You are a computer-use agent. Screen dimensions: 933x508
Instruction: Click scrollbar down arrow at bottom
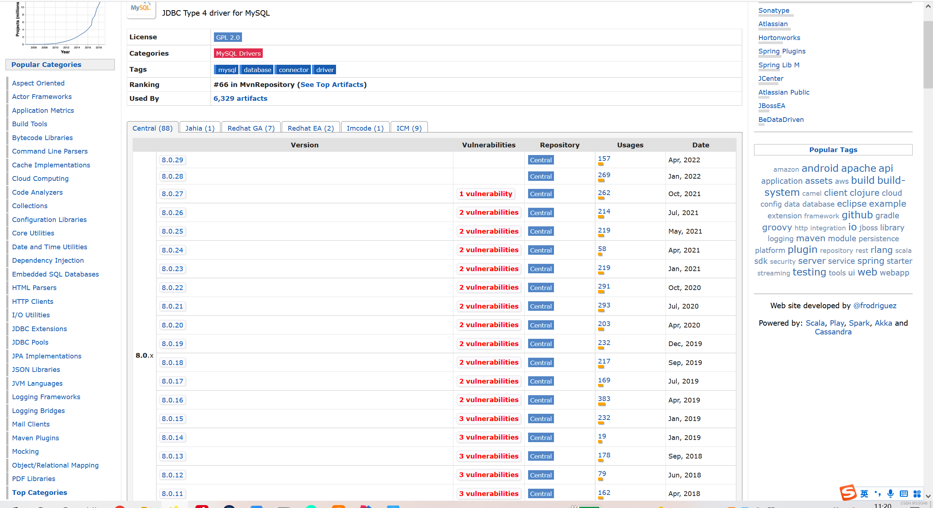[928, 496]
